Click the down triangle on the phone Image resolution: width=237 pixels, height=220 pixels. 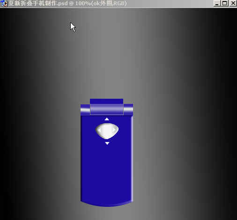(x=107, y=143)
